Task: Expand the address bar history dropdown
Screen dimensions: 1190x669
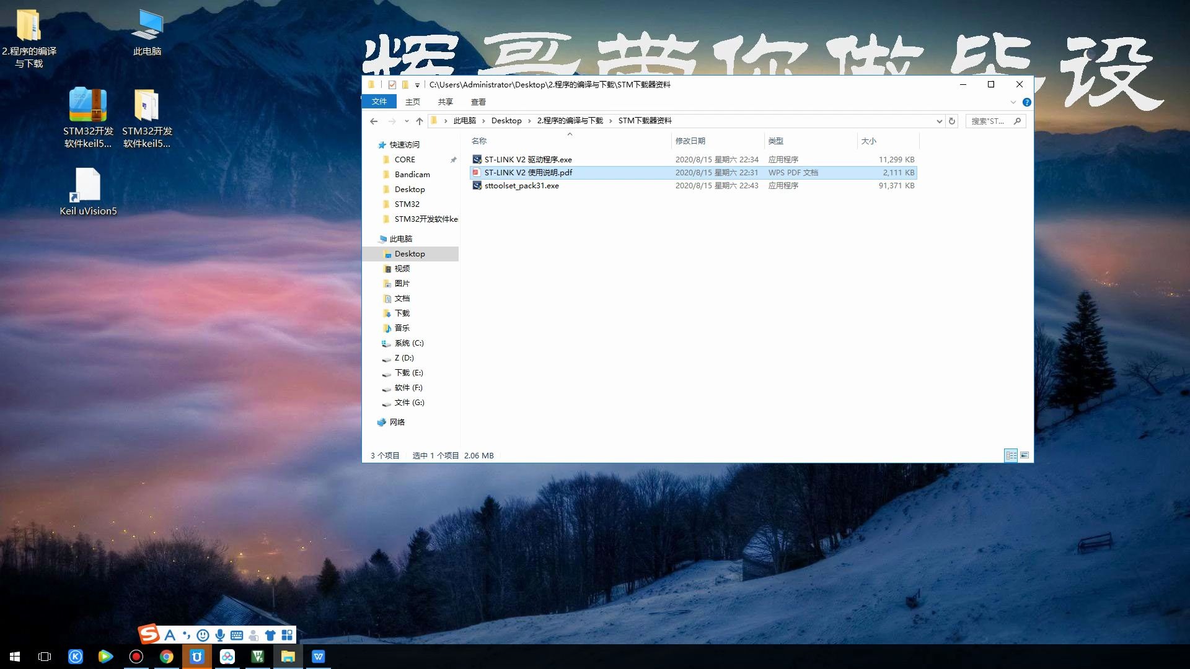Action: click(x=939, y=121)
